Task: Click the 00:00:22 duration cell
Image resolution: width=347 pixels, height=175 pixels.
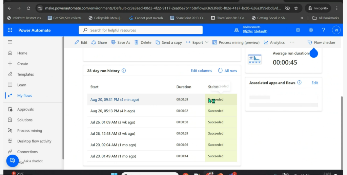Action: coord(182,111)
